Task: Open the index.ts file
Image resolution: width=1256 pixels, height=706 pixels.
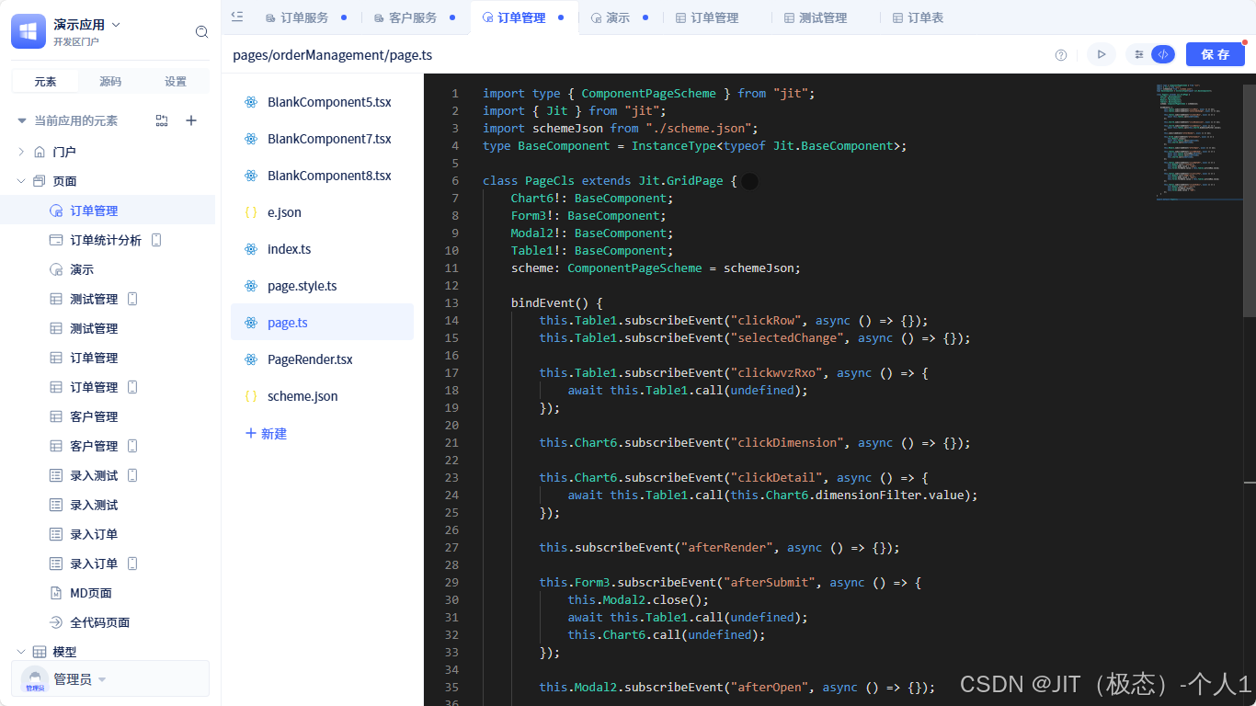Action: pyautogui.click(x=322, y=249)
